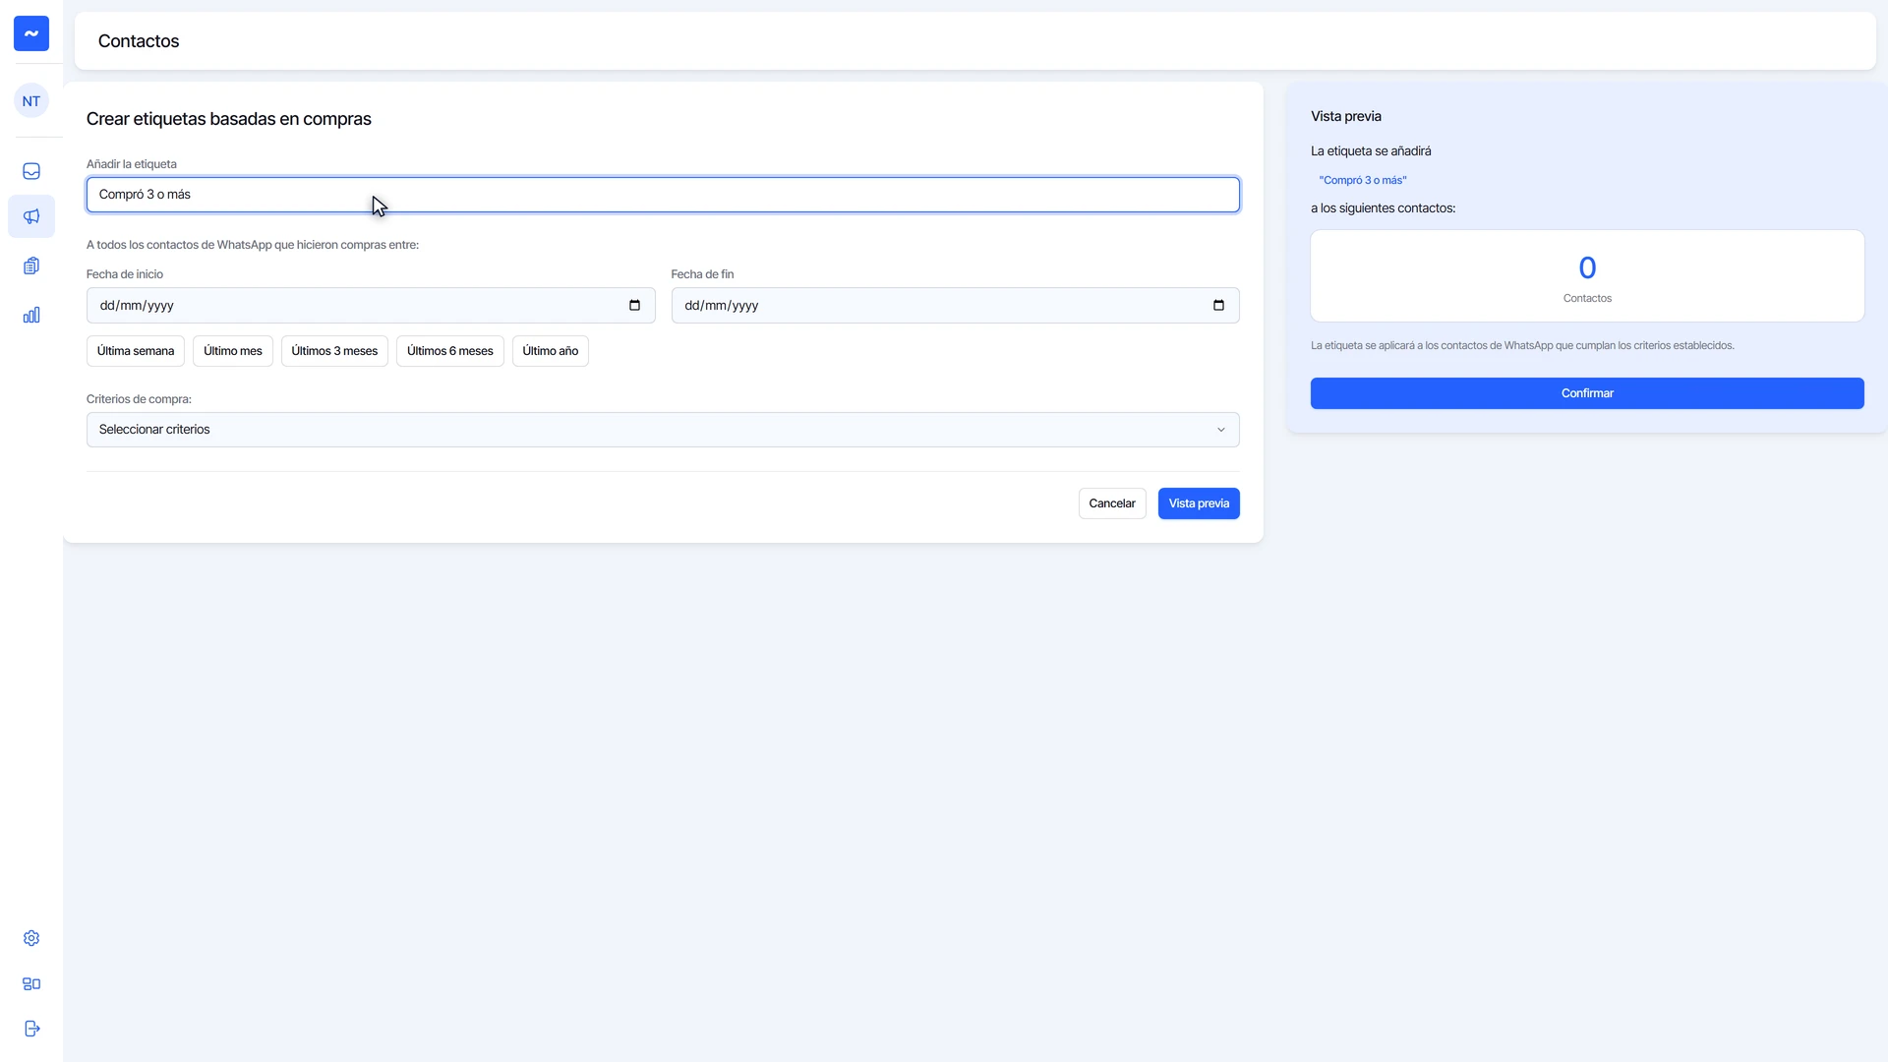Viewport: 1888px width, 1062px height.
Task: Open the inbox icon in sidebar
Action: (x=31, y=171)
